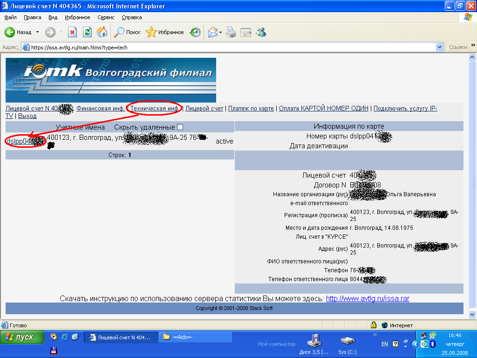477x358 pixels.
Task: Open the History clock icon
Action: pos(195,32)
